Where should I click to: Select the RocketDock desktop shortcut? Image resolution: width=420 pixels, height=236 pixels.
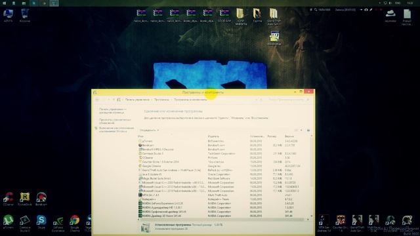[x=25, y=199]
